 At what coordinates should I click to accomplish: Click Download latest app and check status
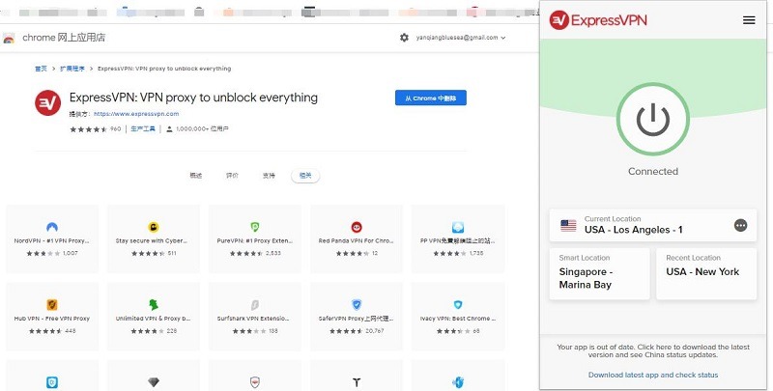(653, 375)
